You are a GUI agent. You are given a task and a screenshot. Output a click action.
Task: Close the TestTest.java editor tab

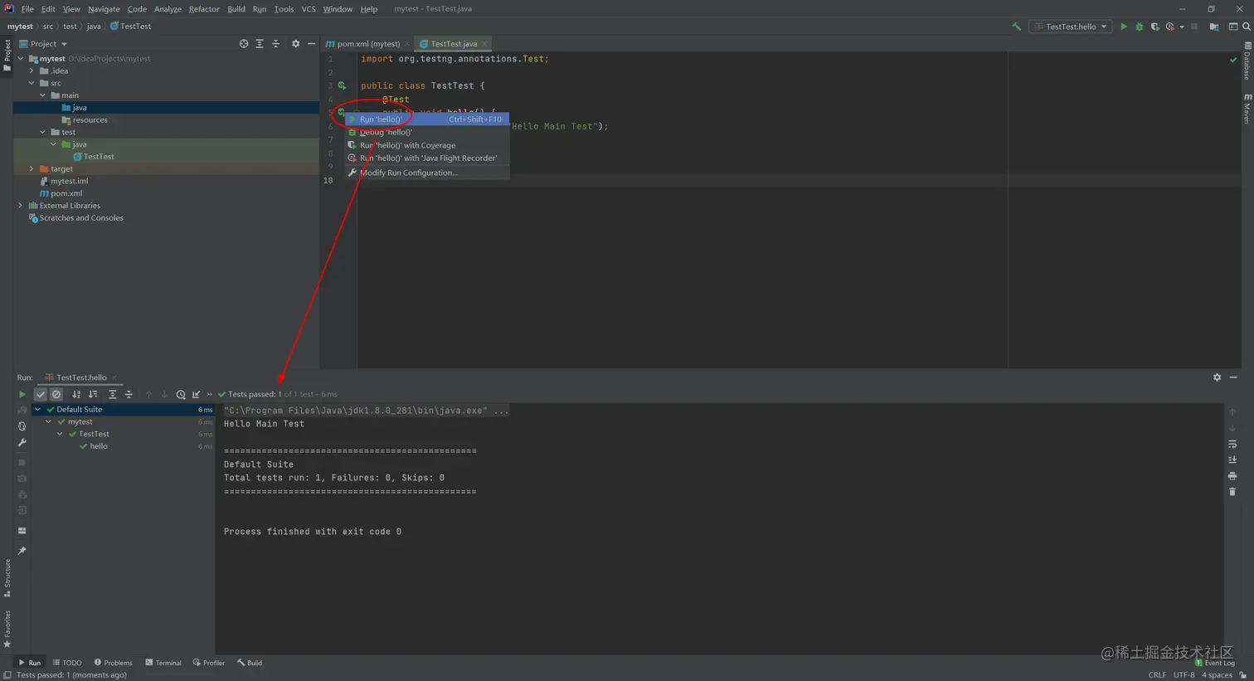pos(484,44)
